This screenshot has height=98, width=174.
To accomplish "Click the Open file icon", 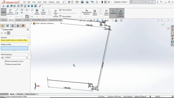I will click(x=77, y=2).
